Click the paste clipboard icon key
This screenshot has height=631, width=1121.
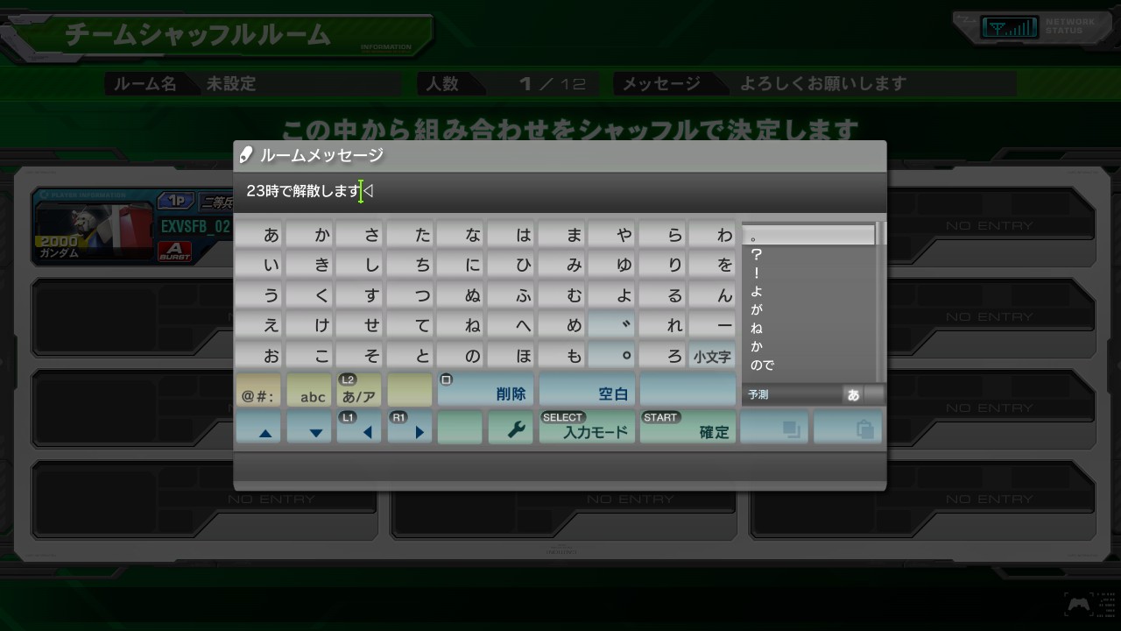[x=848, y=428]
